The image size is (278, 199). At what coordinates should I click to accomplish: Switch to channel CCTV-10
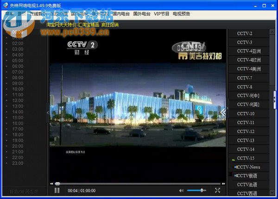(249, 113)
